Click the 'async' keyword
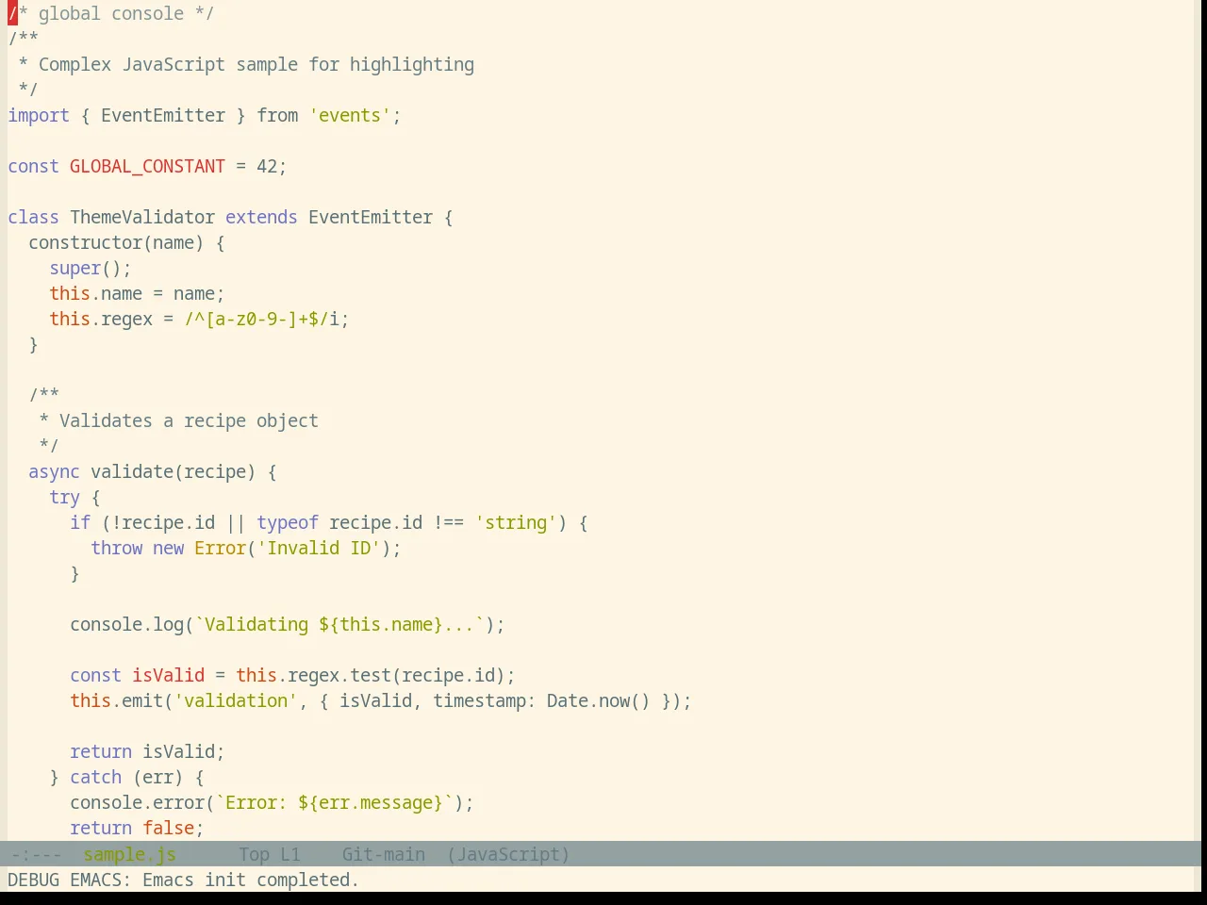 point(54,471)
